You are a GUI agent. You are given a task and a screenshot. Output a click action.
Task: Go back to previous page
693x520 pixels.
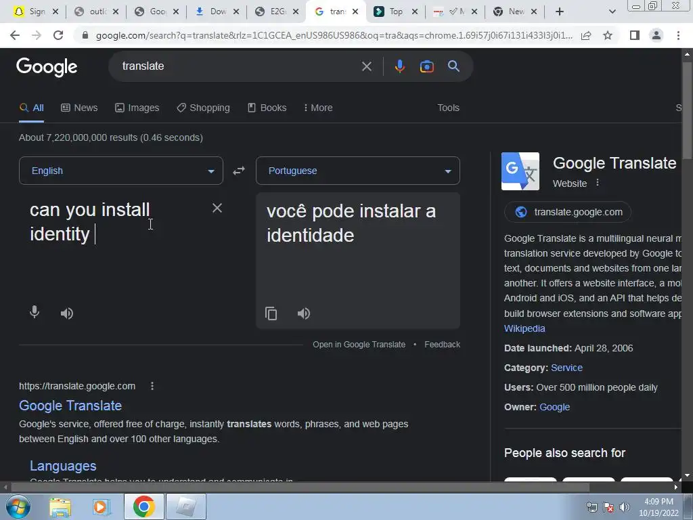click(15, 35)
